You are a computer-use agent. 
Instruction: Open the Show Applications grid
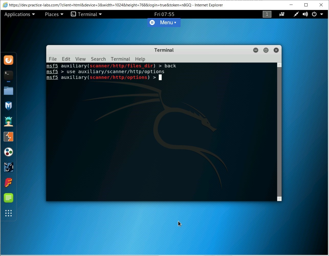coord(8,213)
